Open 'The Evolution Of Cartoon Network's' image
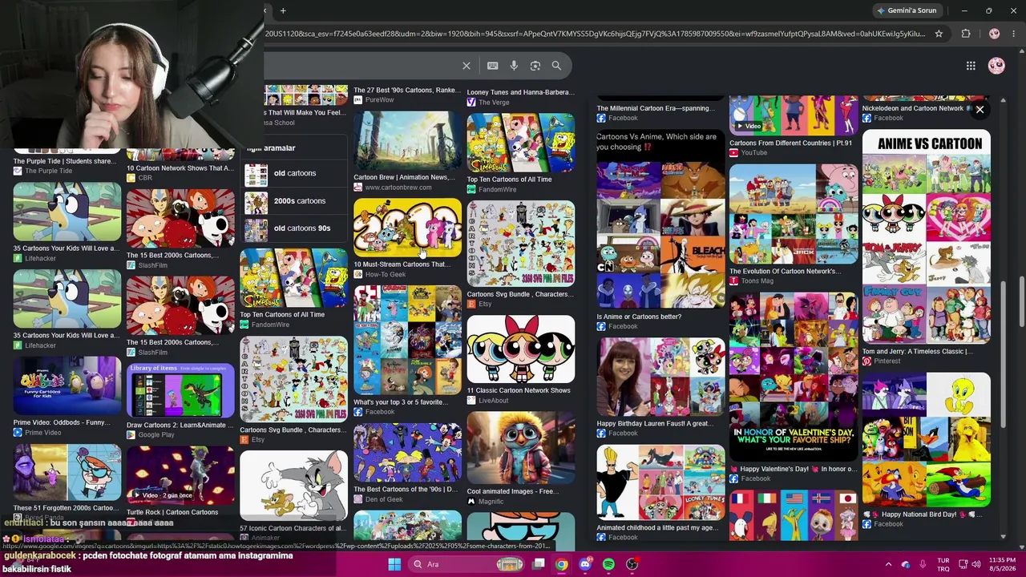The height and width of the screenshot is (577, 1026). pos(794,214)
